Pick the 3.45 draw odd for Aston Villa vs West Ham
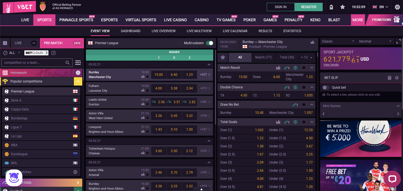Image resolution: width=403 pixels, height=191 pixels. coord(174,115)
